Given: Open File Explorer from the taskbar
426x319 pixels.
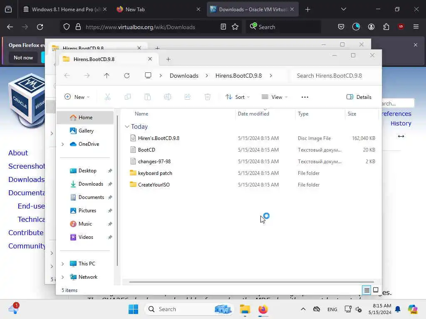Looking at the screenshot, I should [x=245, y=309].
